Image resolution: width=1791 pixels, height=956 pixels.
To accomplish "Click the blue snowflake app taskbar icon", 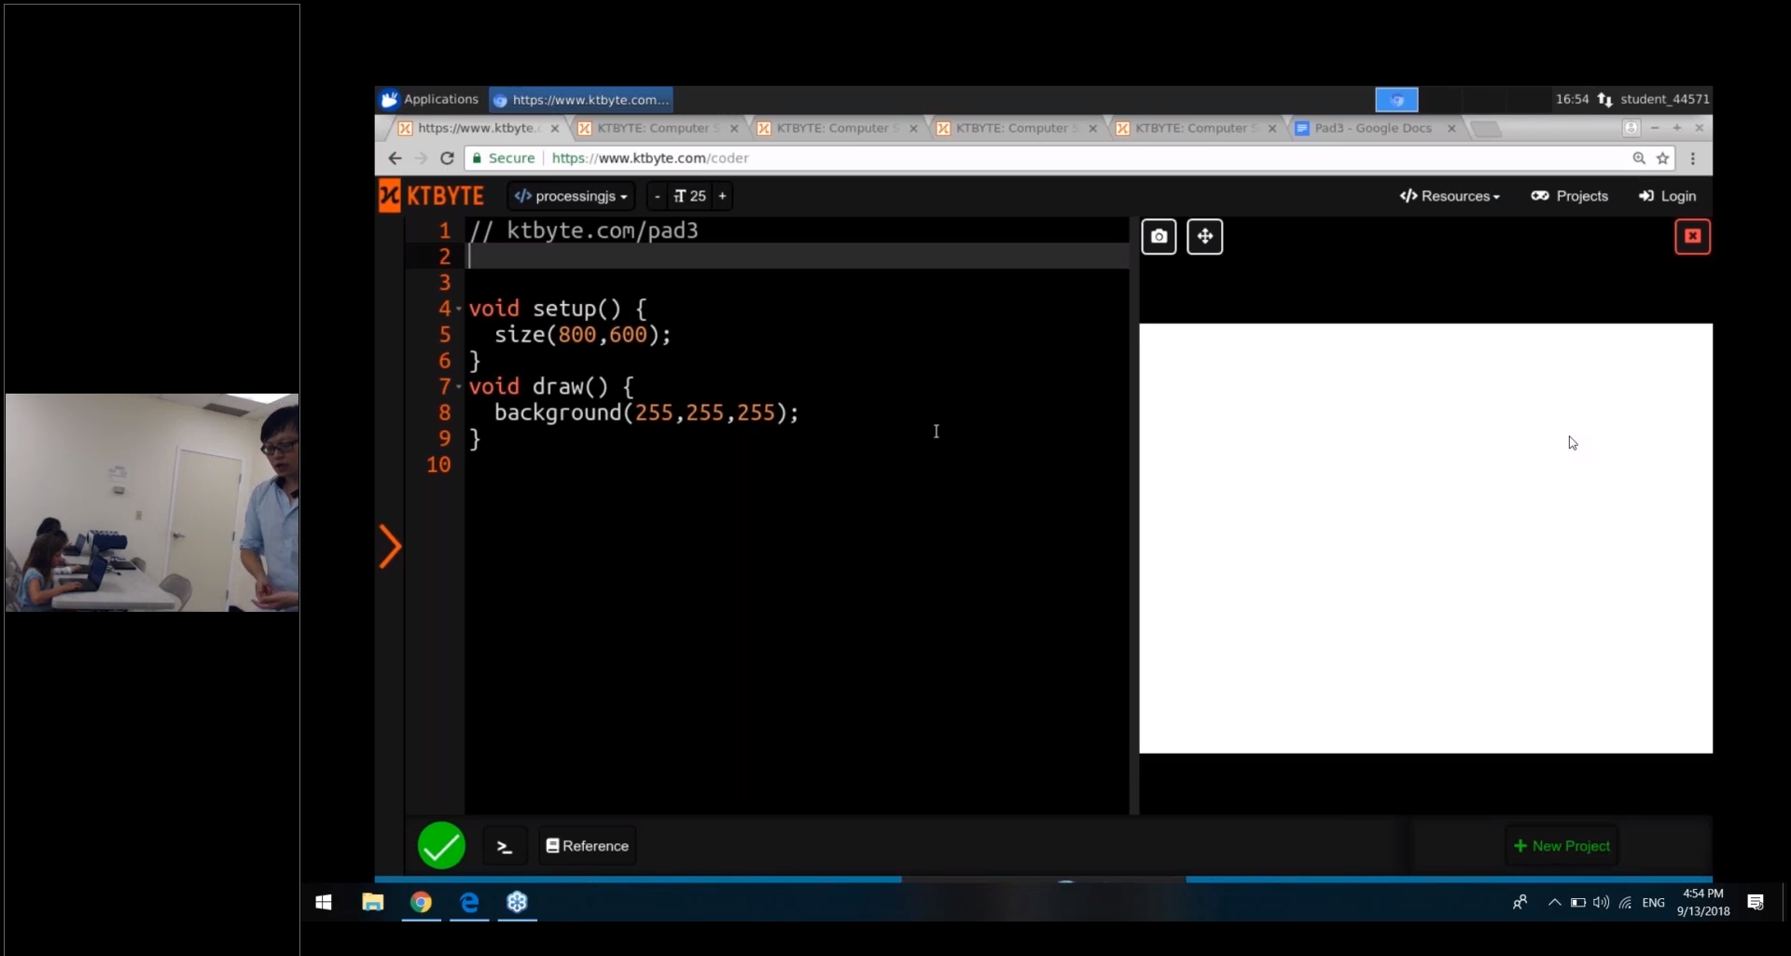I will tap(518, 902).
